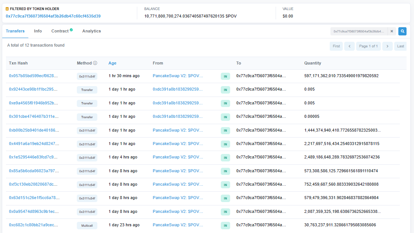Open the Info tab
Viewport: 414px width, 233px height.
point(38,31)
